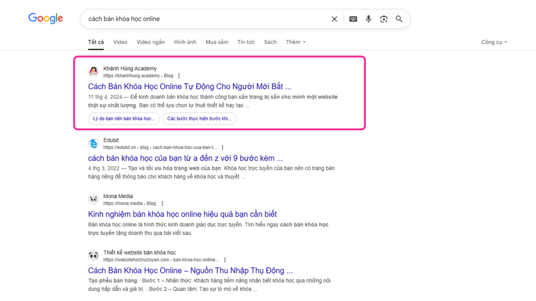536x301 pixels.
Task: Click the Khánh Hùng Academy site name
Action: pyautogui.click(x=130, y=69)
